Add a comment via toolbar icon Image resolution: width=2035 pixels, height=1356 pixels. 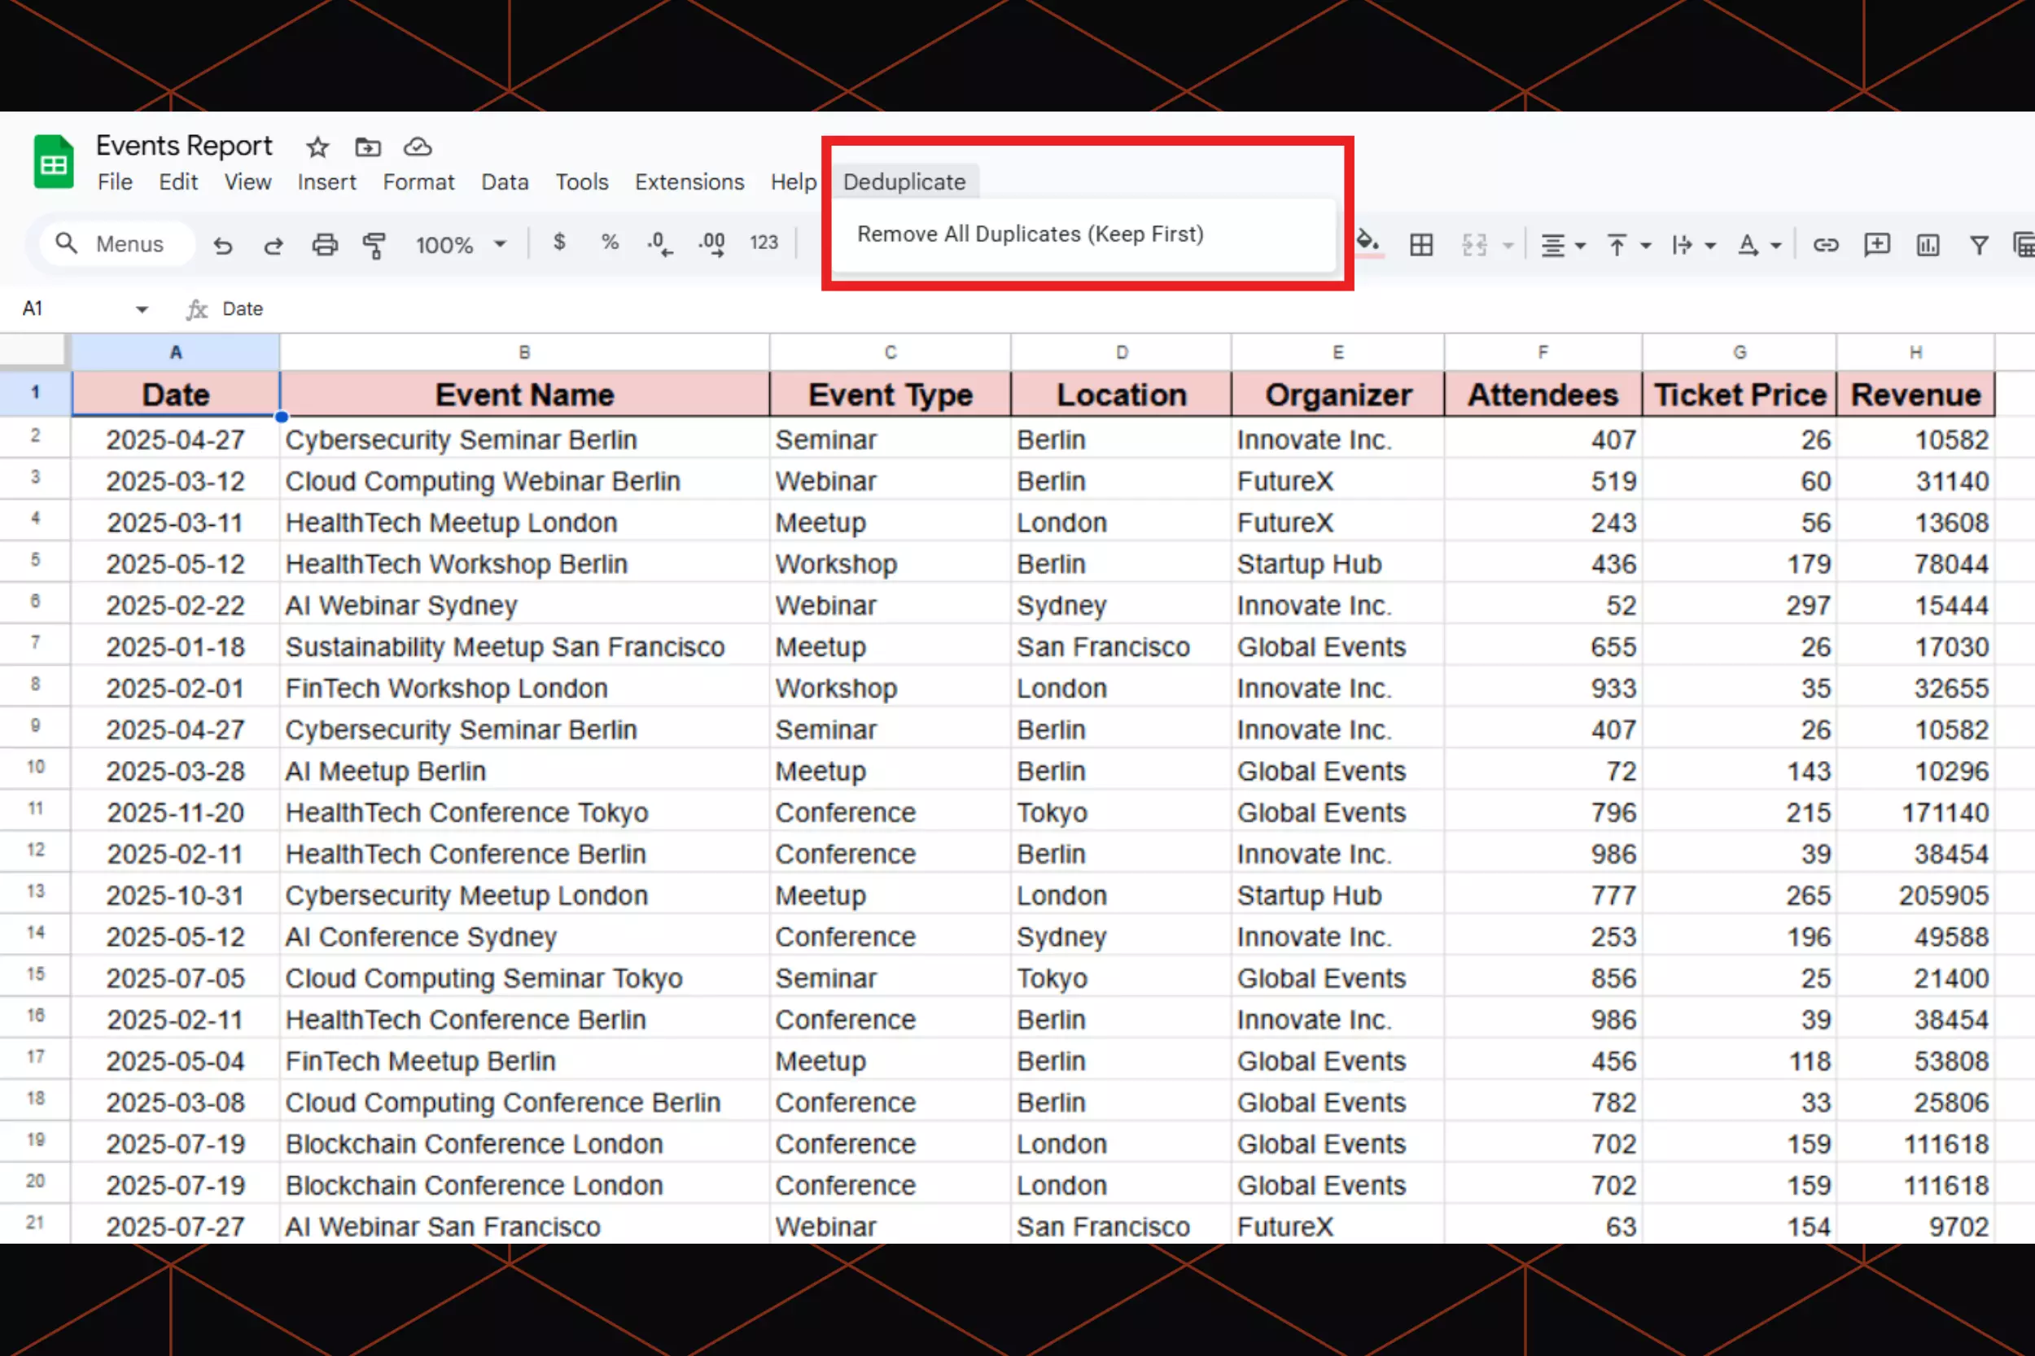pyautogui.click(x=1876, y=246)
